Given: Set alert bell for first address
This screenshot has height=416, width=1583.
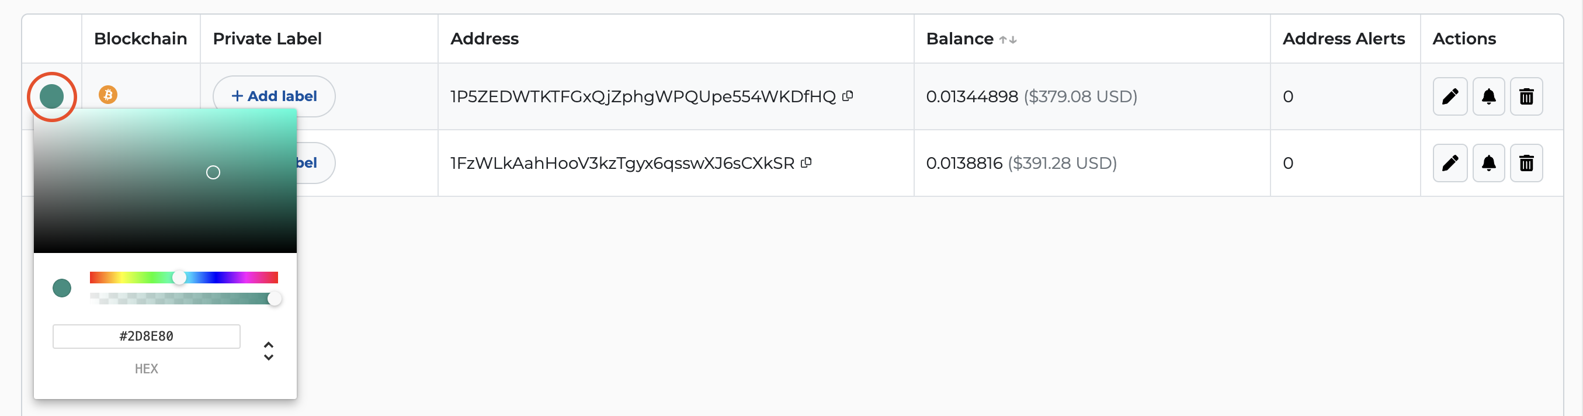Looking at the screenshot, I should (x=1488, y=96).
